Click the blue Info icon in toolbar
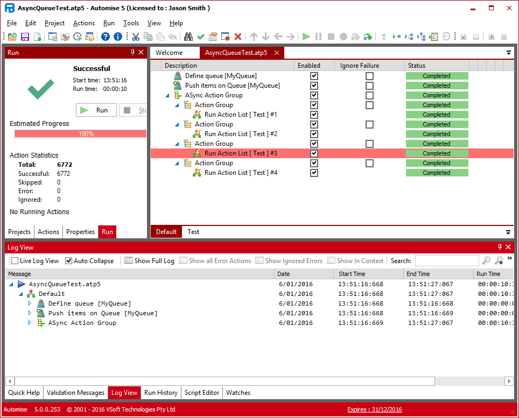Image resolution: width=519 pixels, height=418 pixels. pyautogui.click(x=118, y=37)
